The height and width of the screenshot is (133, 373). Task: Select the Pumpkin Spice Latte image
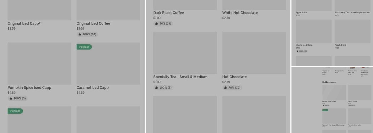[x=359, y=116]
